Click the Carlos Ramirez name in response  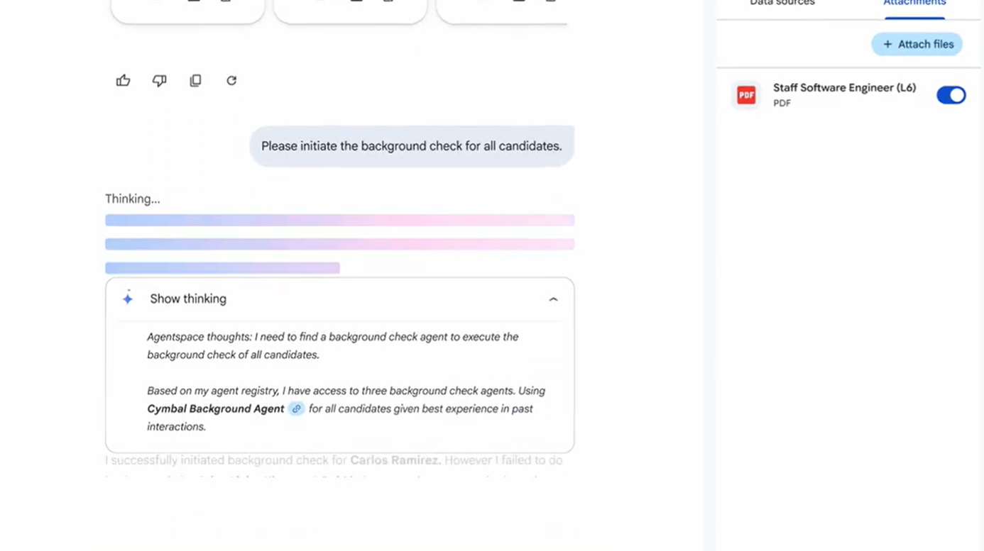(395, 460)
